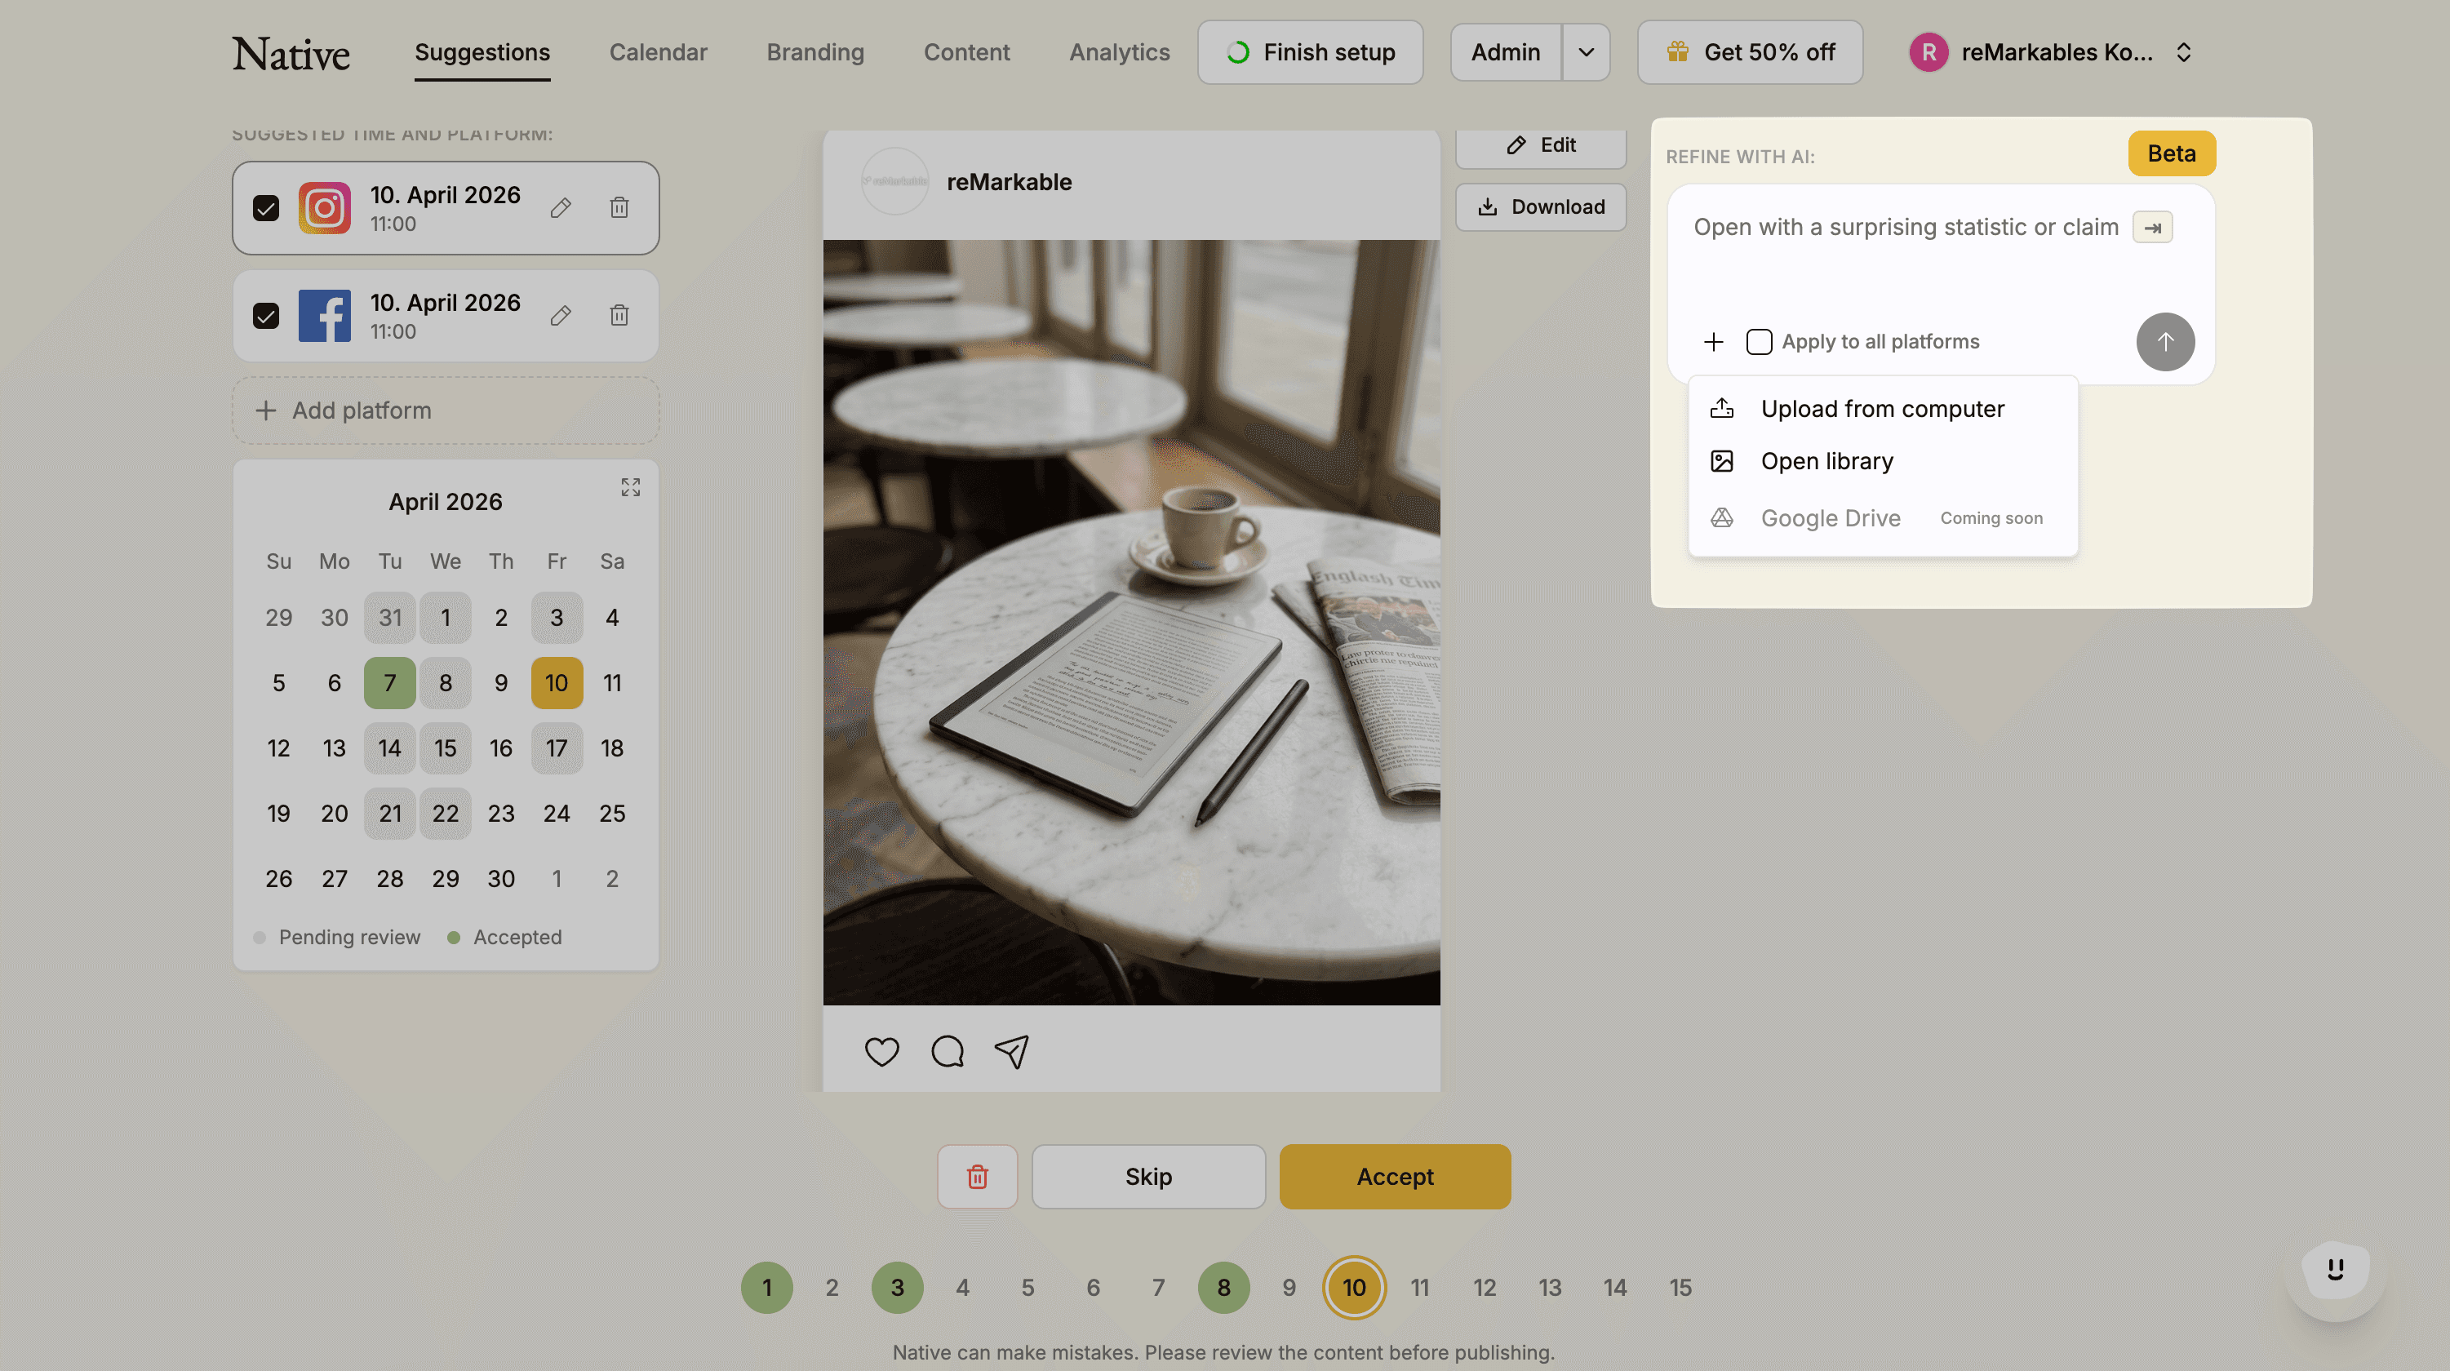Click the paper plane share icon
The height and width of the screenshot is (1371, 2450).
(1012, 1052)
